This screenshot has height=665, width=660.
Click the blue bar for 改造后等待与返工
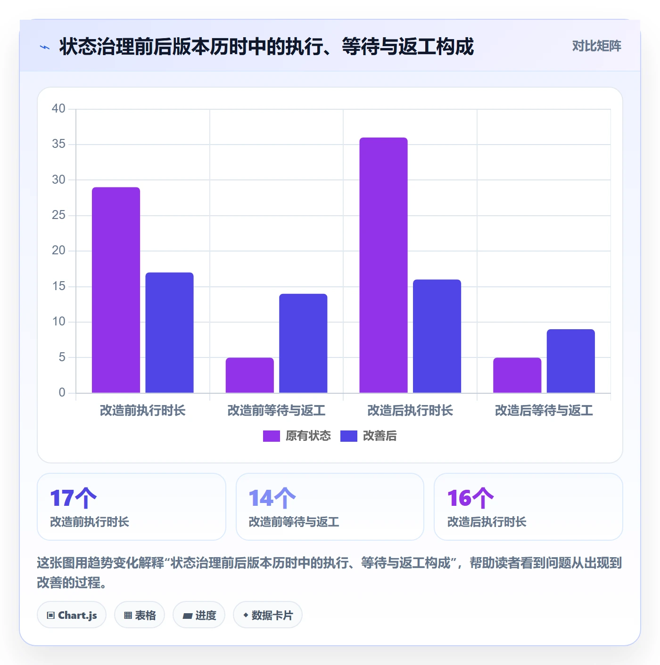(x=571, y=361)
